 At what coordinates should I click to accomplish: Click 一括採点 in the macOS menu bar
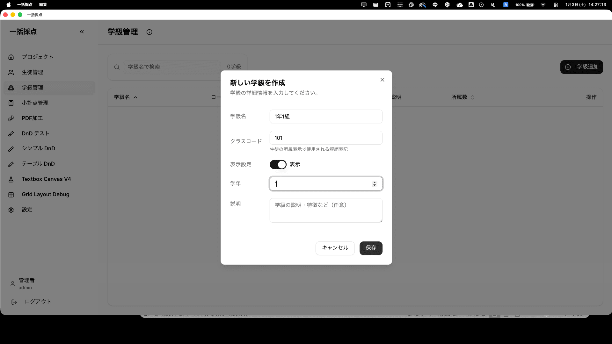[x=25, y=5]
